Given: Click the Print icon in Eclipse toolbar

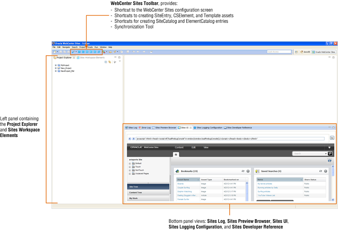Looking at the screenshot, I should (68, 52).
